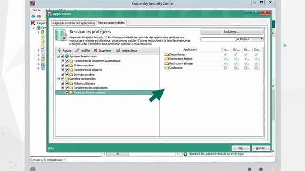Uncheck Paramètres de lancement automatique checkbox

(67, 61)
